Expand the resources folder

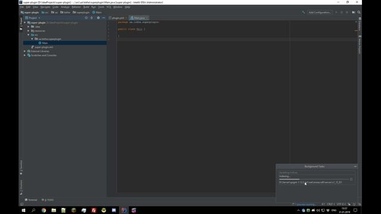coord(29,31)
